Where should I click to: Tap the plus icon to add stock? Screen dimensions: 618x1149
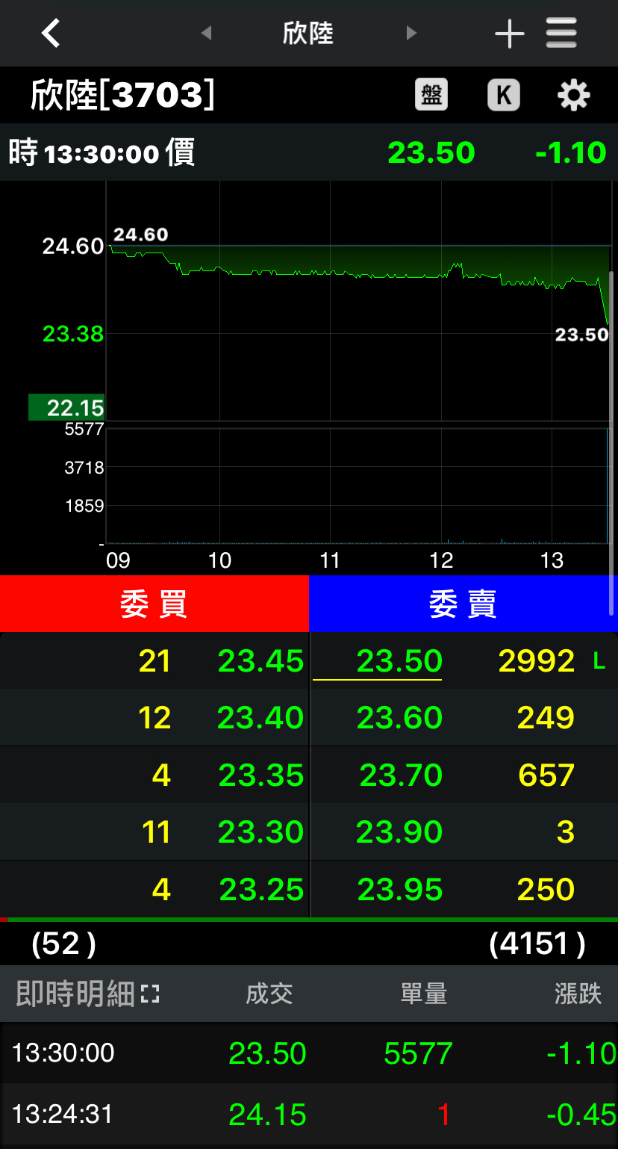509,34
